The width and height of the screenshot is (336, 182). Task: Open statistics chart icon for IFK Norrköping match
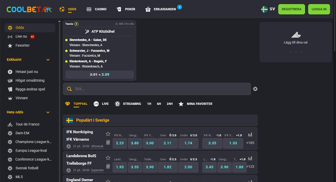[x=250, y=135]
